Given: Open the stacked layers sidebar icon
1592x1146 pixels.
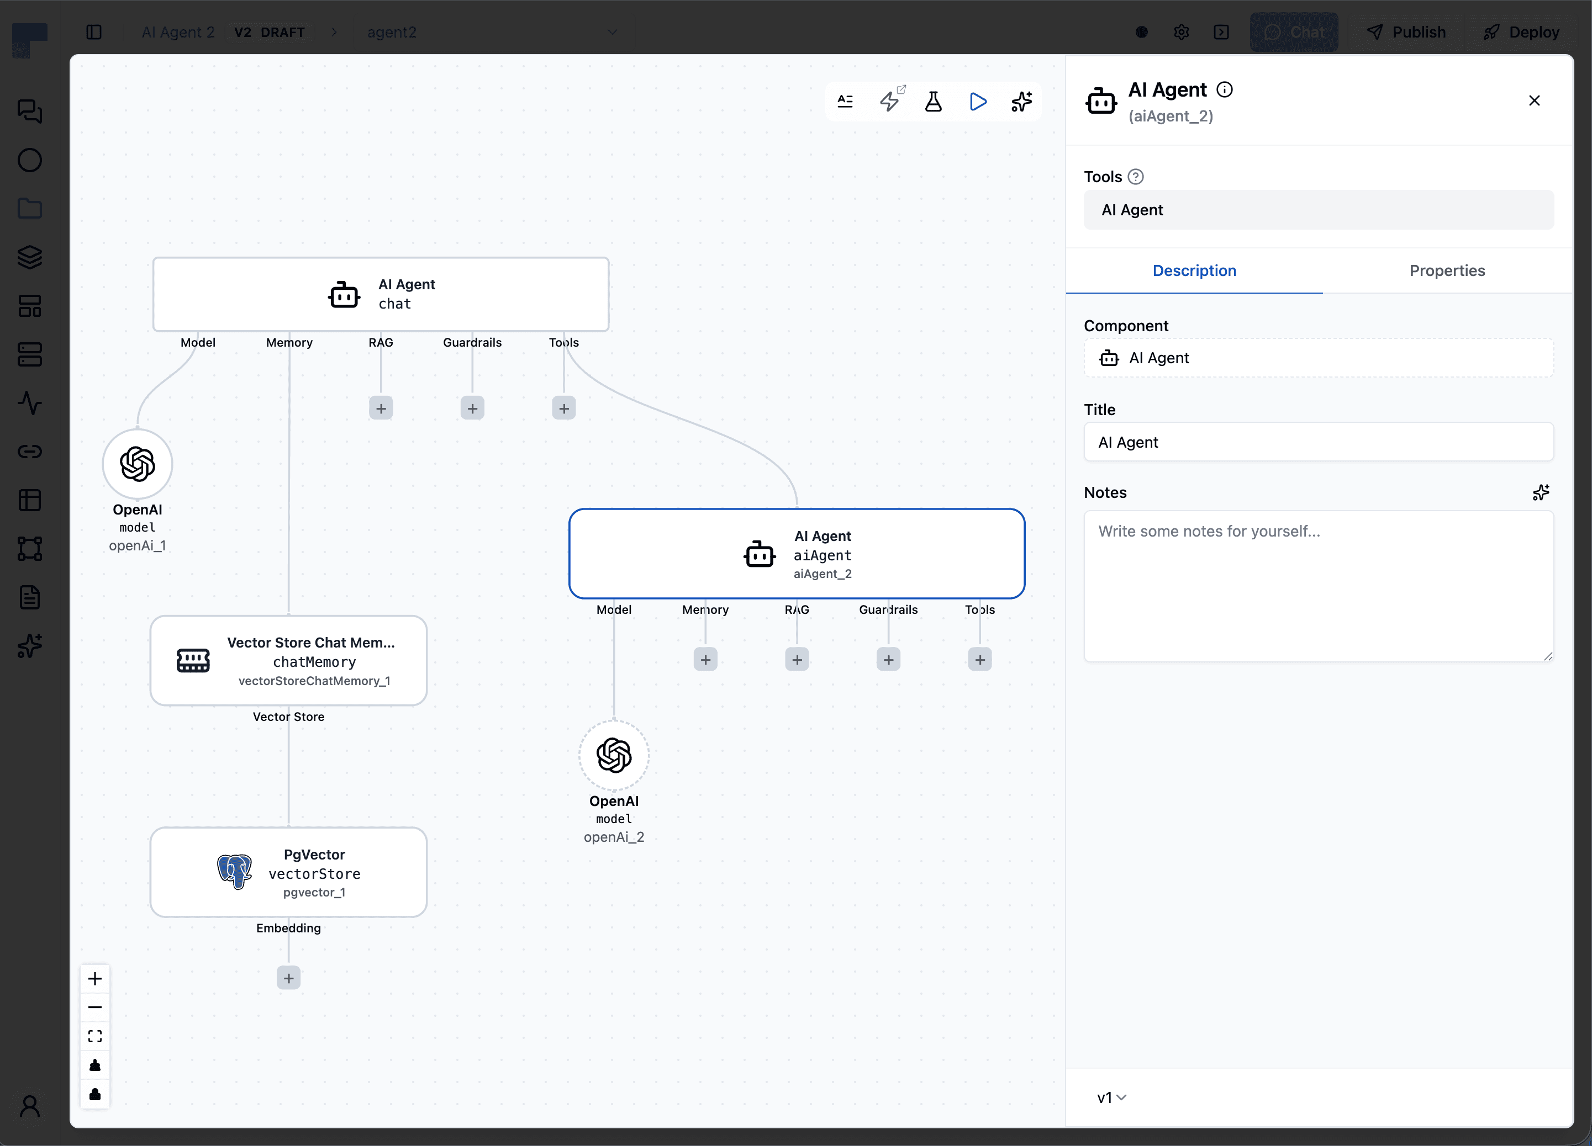Looking at the screenshot, I should point(29,257).
